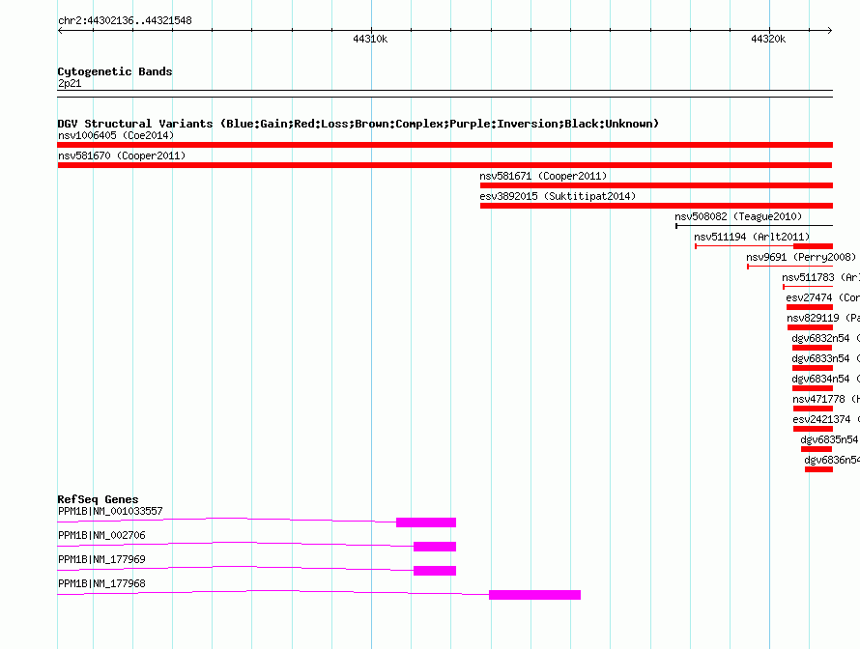Click the PPM1B|NM_177968 gene label
Screen dimensions: 860x649
click(101, 583)
